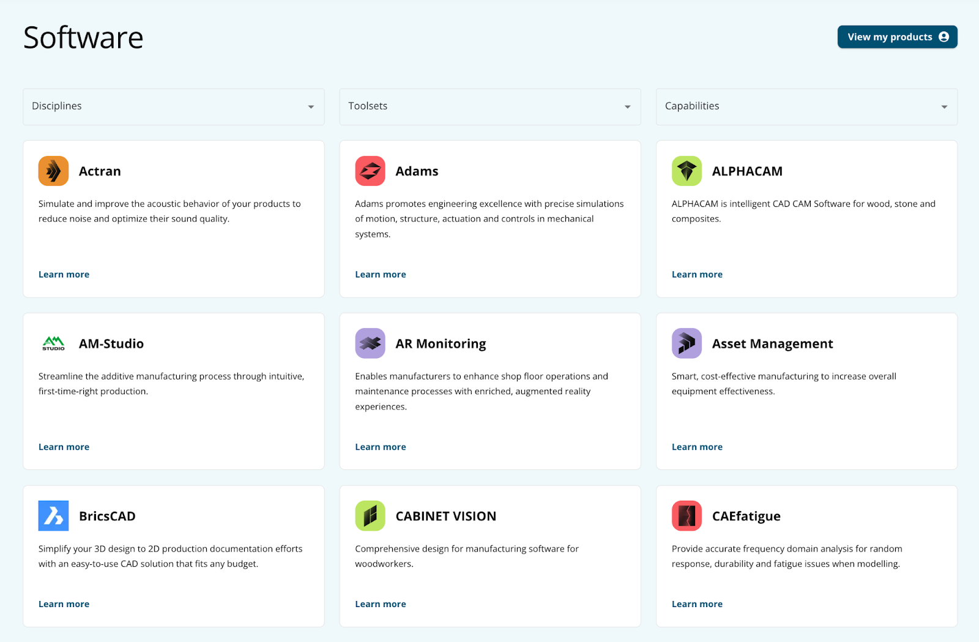979x642 pixels.
Task: Click Learn more under ALPHACAM
Action: 697,274
